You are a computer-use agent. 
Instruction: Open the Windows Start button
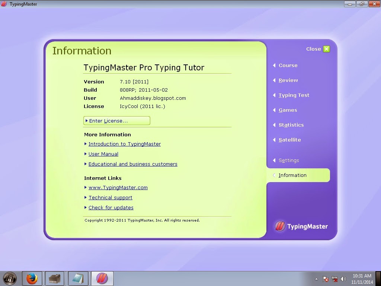tap(10, 278)
